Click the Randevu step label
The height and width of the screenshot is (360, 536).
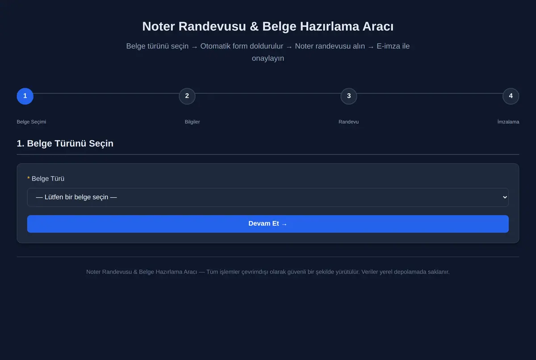coord(348,122)
